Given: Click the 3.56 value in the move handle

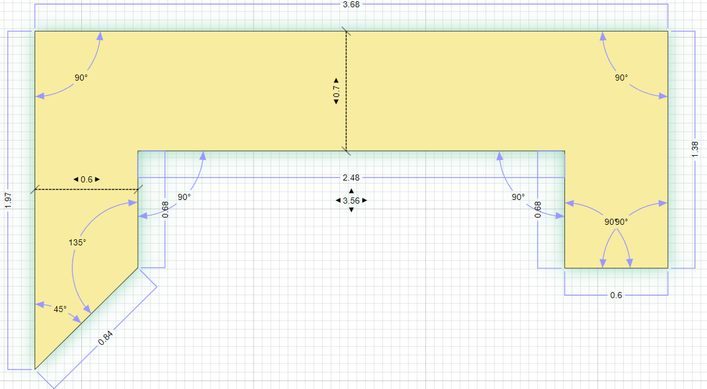Looking at the screenshot, I should tap(351, 201).
